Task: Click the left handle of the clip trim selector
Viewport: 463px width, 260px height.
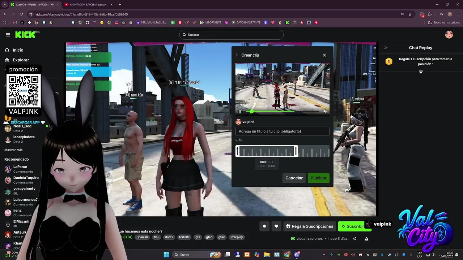Action: (x=237, y=151)
